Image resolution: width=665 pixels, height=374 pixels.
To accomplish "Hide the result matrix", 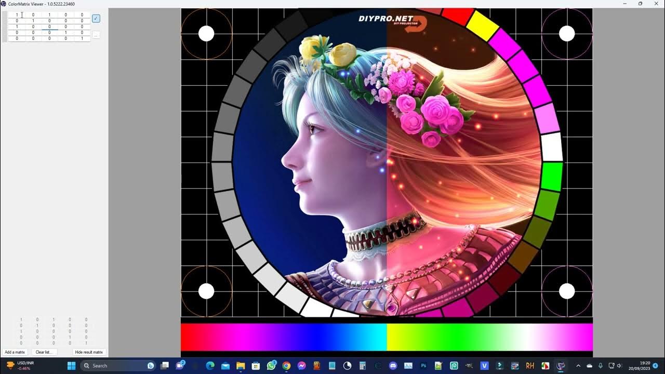I will tap(89, 352).
